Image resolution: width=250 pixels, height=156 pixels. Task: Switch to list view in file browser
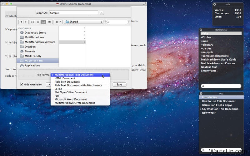tap(38, 22)
